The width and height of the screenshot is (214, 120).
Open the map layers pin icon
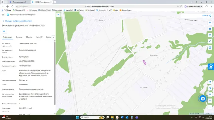click(210, 23)
